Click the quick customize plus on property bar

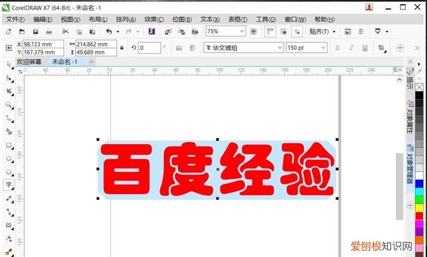coord(400,48)
